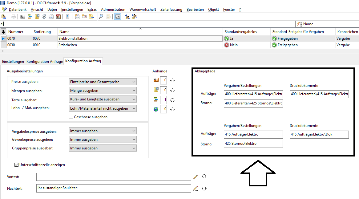This screenshot has width=359, height=199.
Task: Click 'Standard-Freigabe für Vergaben' column header
Action: [303, 32]
